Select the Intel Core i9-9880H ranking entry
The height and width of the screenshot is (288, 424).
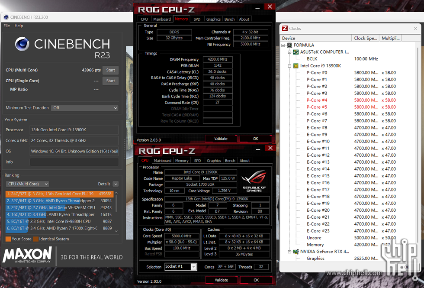click(60, 221)
